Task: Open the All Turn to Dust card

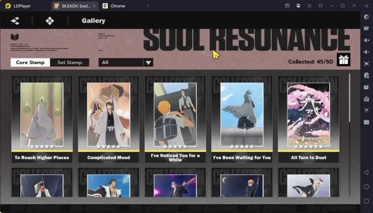Action: (308, 119)
